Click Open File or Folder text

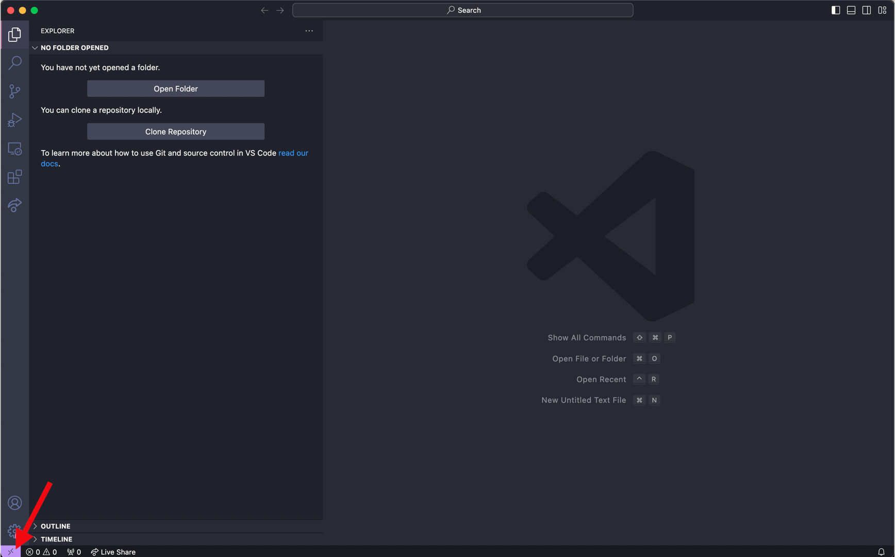pyautogui.click(x=589, y=358)
